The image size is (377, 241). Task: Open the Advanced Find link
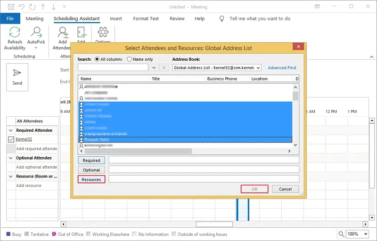282,68
